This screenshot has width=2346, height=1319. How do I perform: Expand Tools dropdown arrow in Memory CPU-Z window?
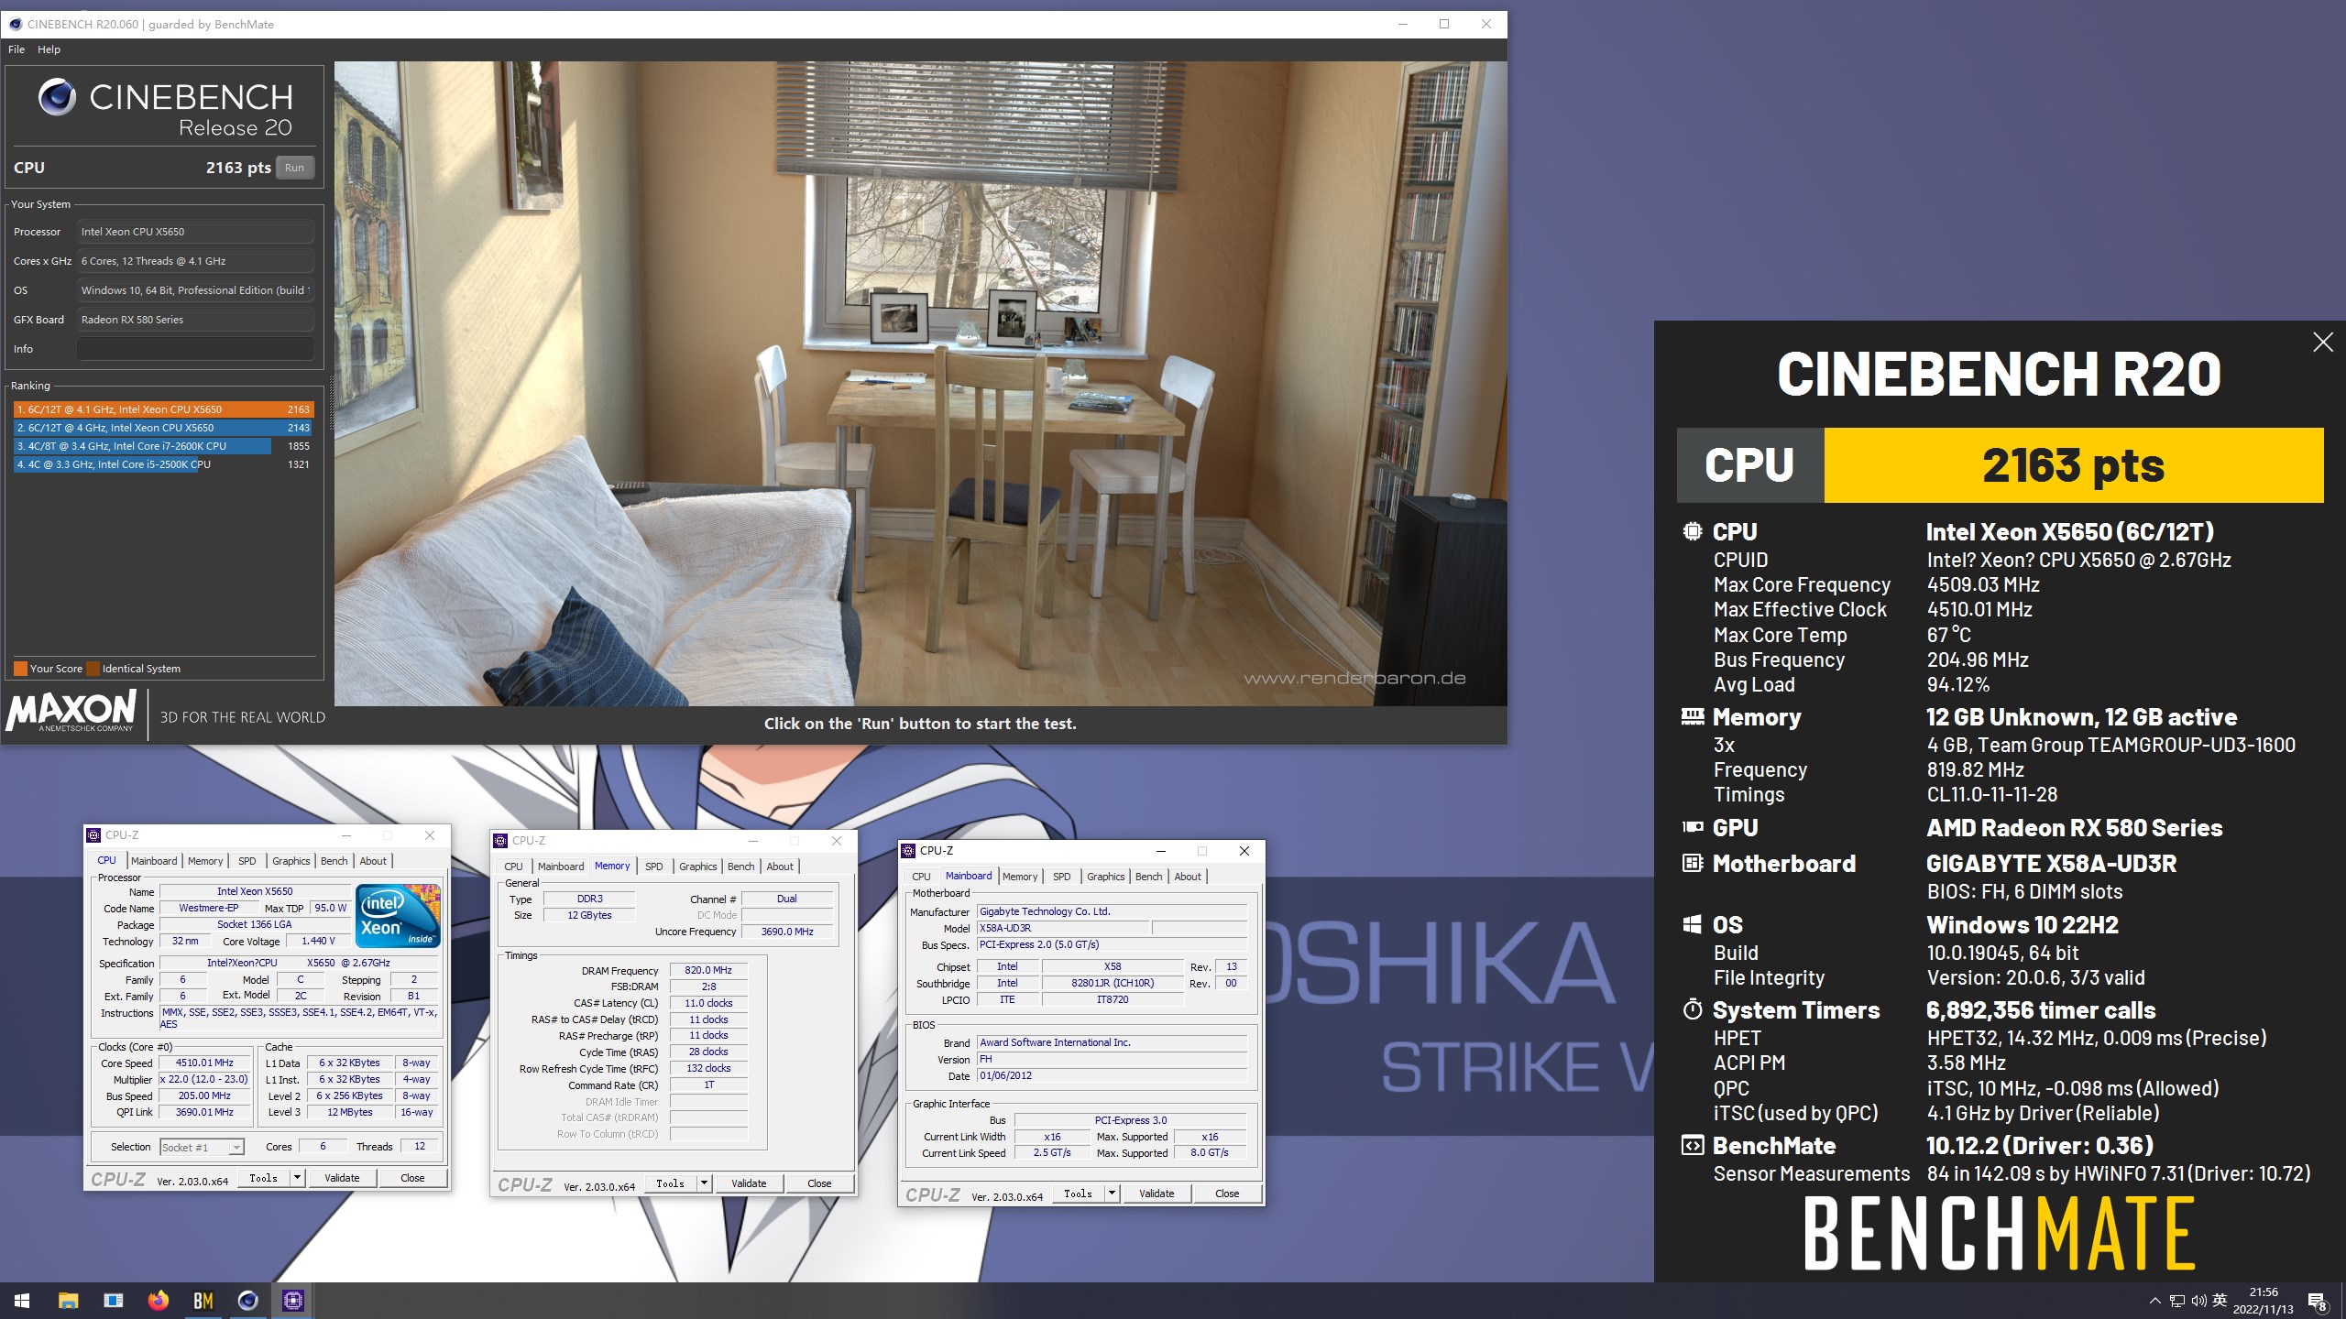pos(704,1183)
